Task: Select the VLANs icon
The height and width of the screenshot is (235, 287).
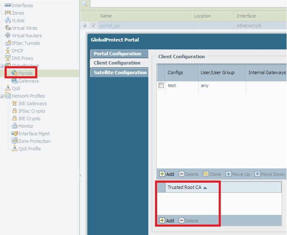Action: pos(8,20)
